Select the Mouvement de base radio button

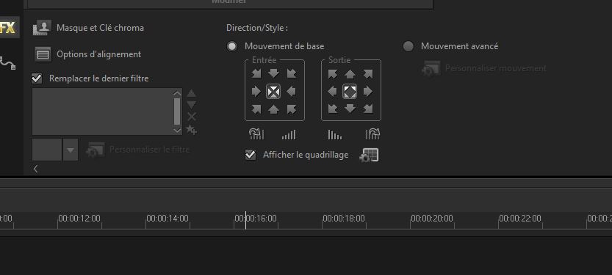(x=232, y=46)
